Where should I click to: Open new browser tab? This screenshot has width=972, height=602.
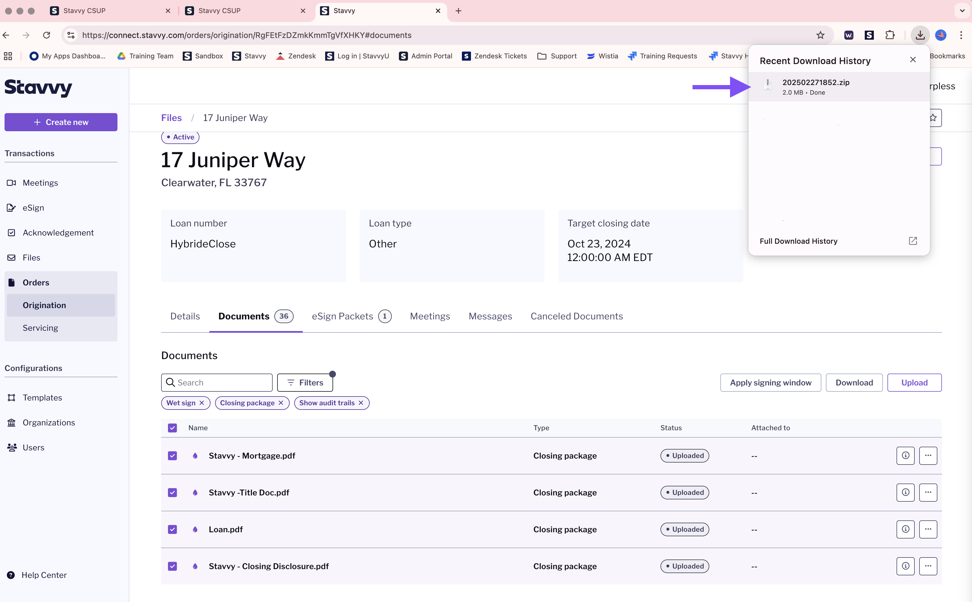(458, 11)
